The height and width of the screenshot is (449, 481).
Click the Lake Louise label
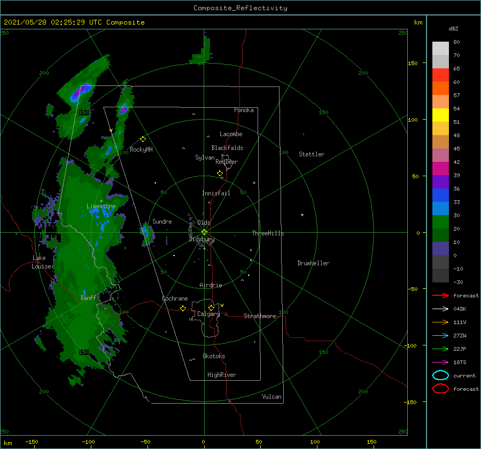coord(41,262)
